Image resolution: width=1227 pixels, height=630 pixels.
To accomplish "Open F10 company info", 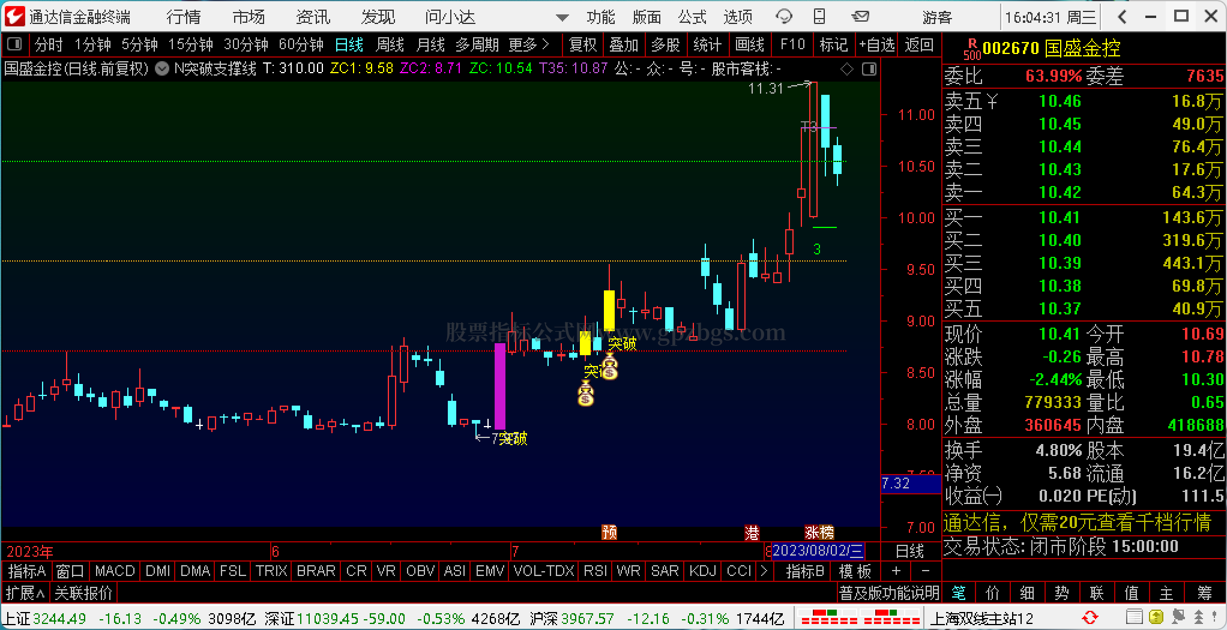I will (792, 45).
